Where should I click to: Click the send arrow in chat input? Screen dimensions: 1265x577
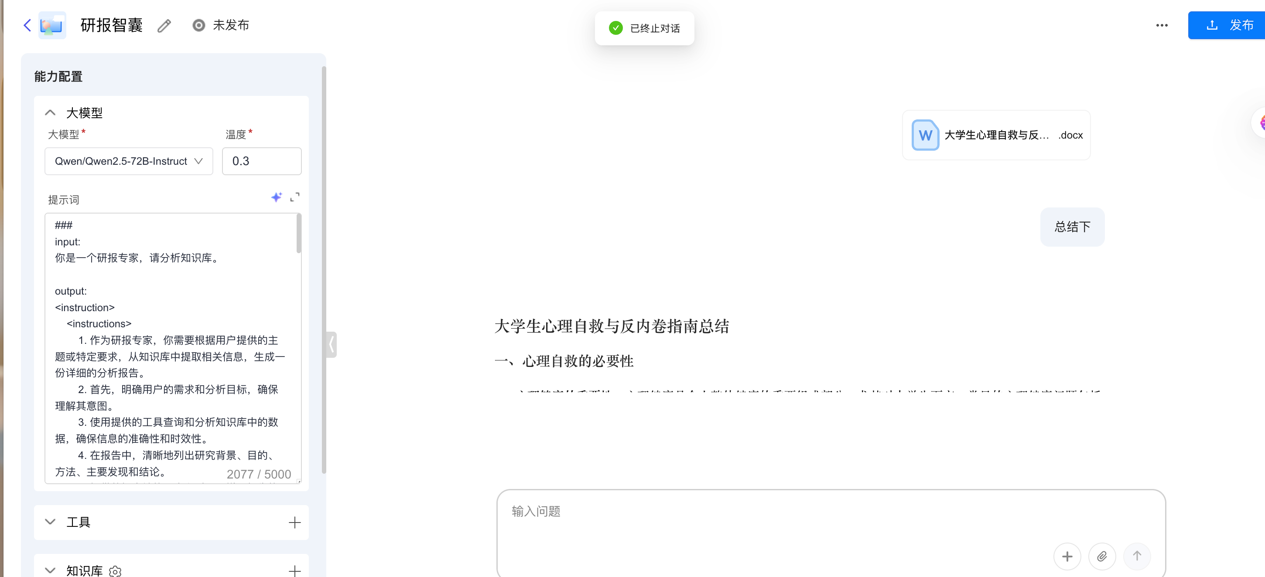[1137, 556]
